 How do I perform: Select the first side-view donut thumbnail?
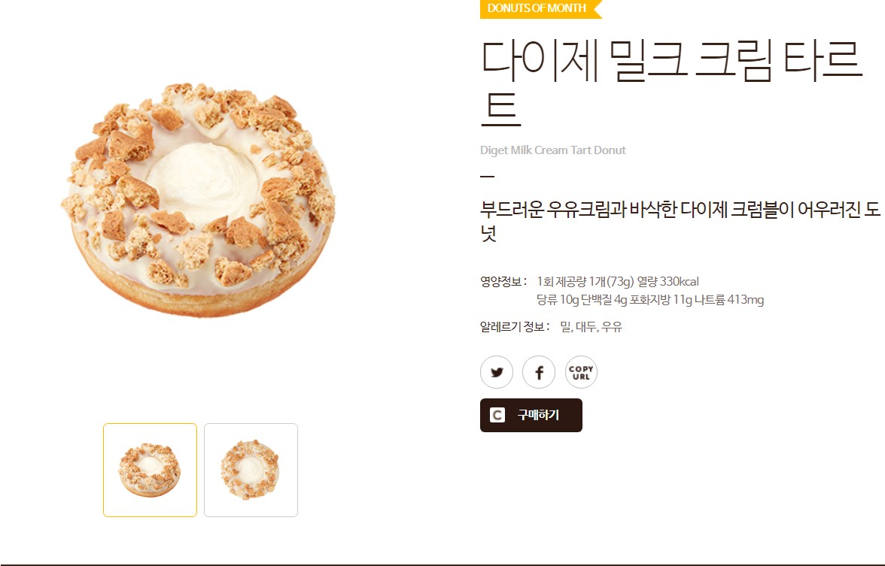(151, 471)
